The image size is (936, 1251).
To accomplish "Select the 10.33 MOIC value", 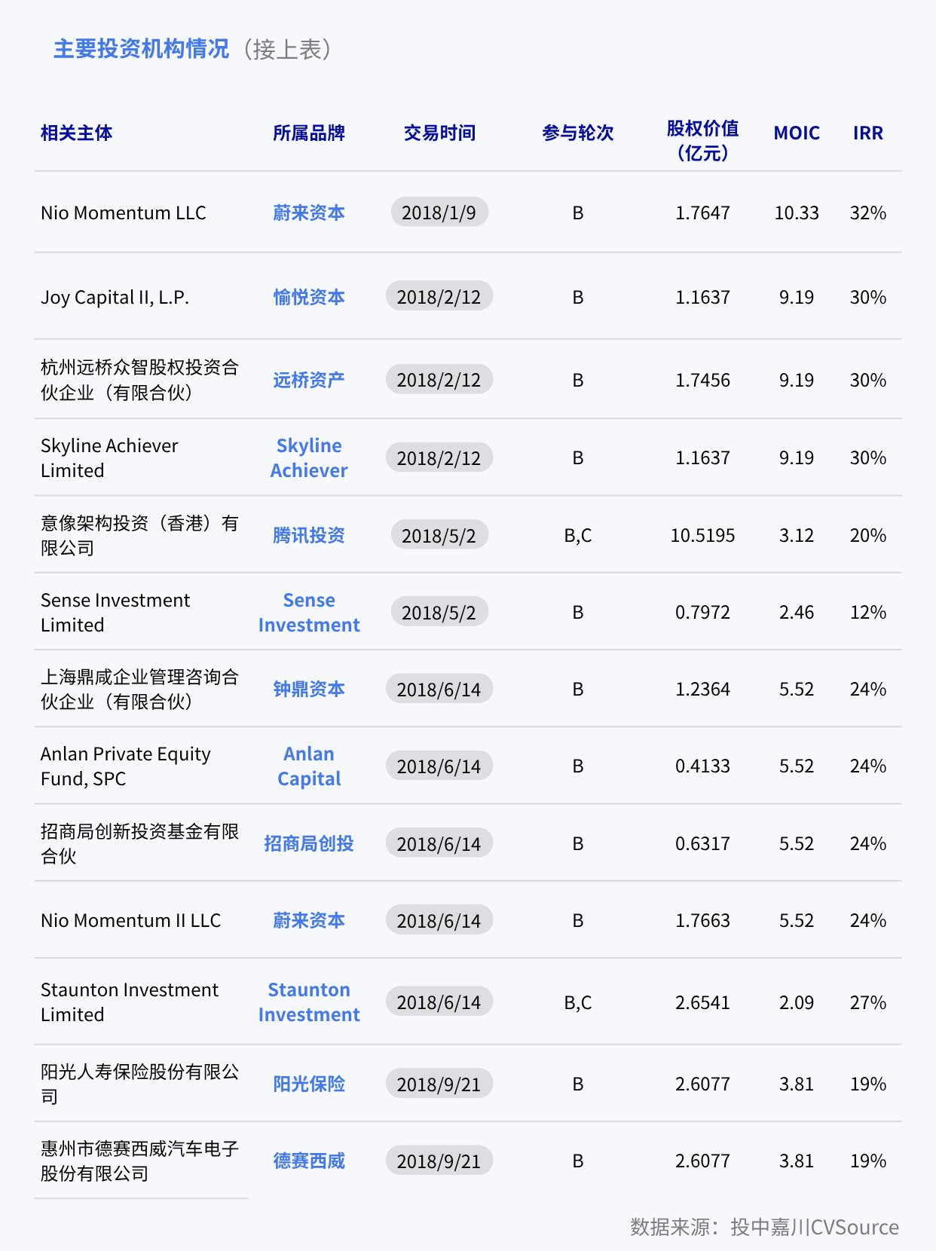I will click(x=797, y=213).
